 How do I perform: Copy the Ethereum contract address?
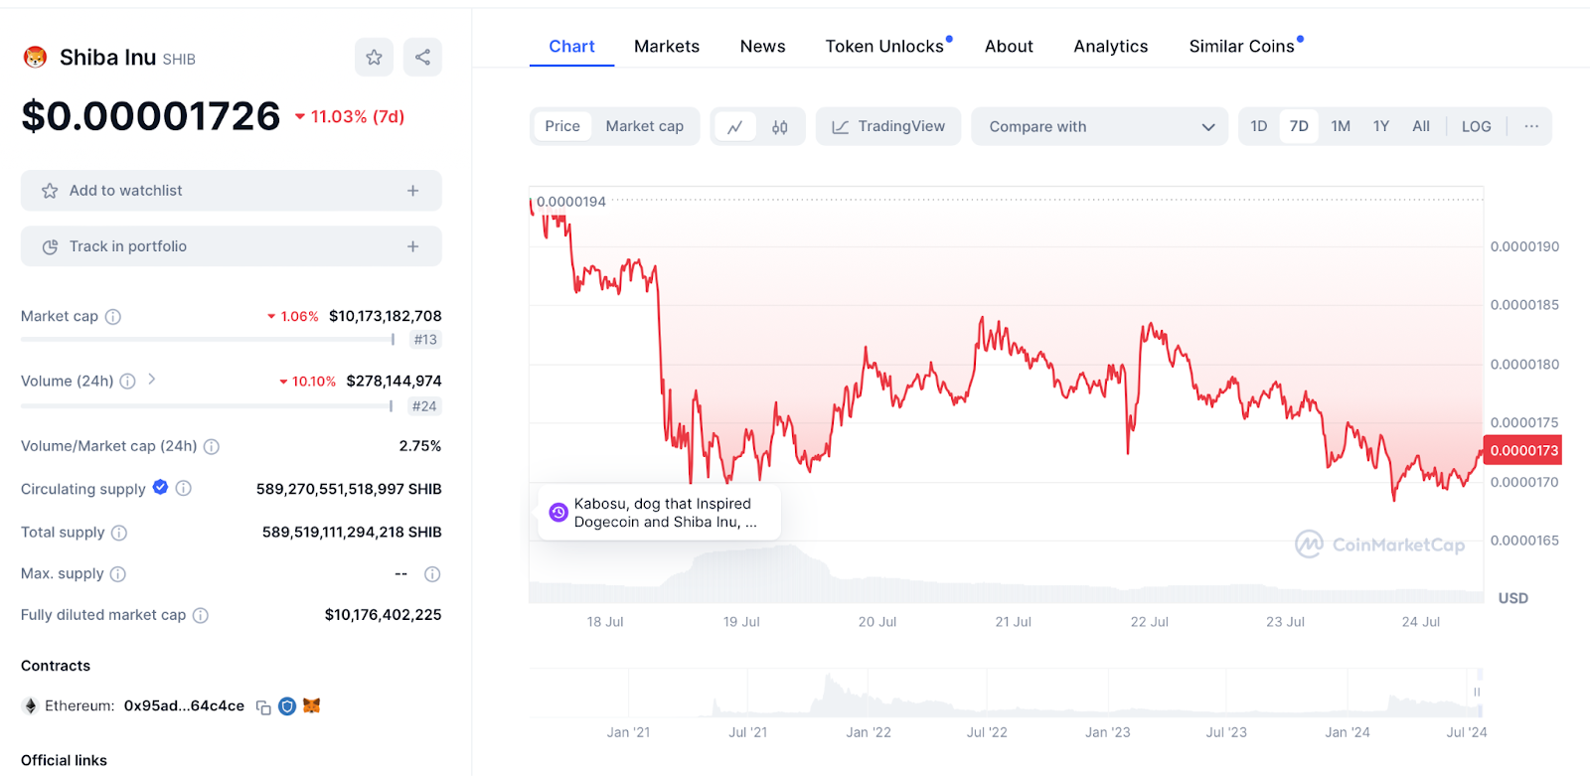coord(263,707)
